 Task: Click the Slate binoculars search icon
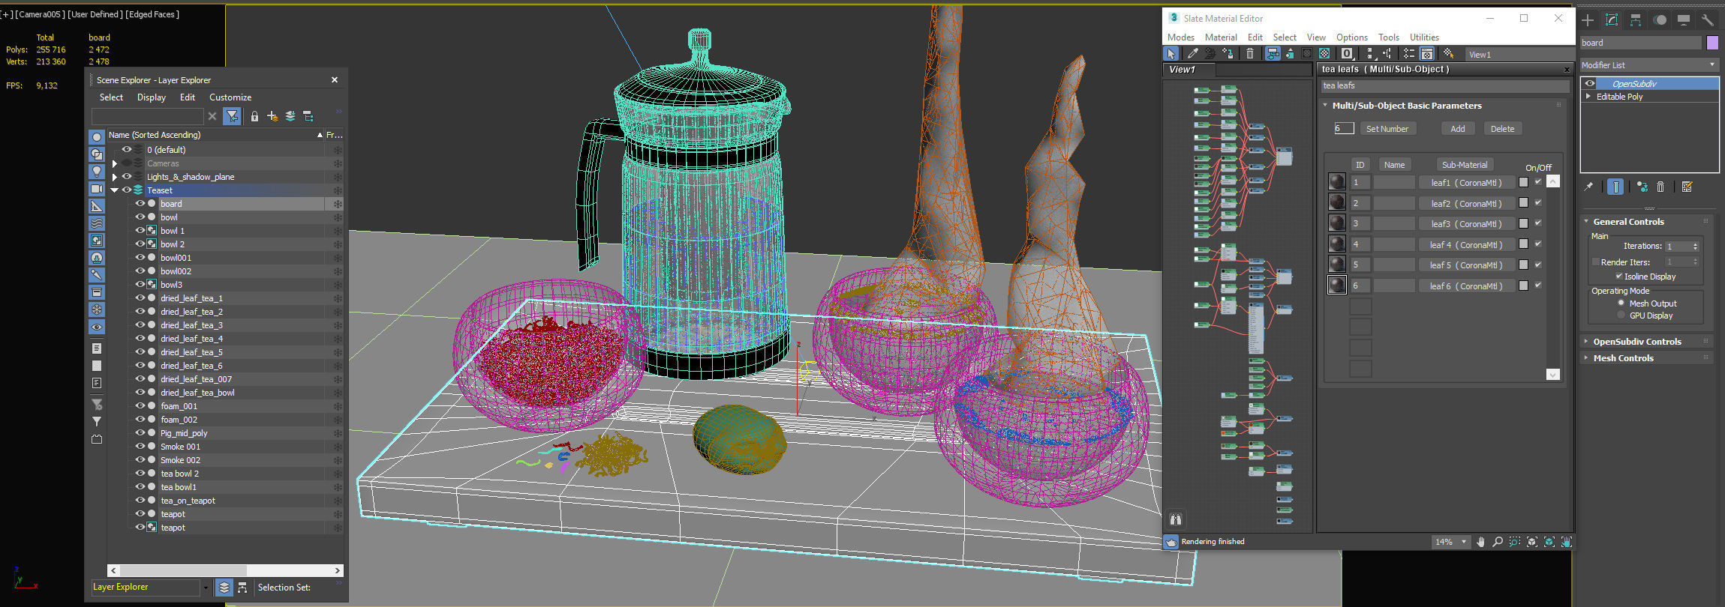click(1176, 519)
